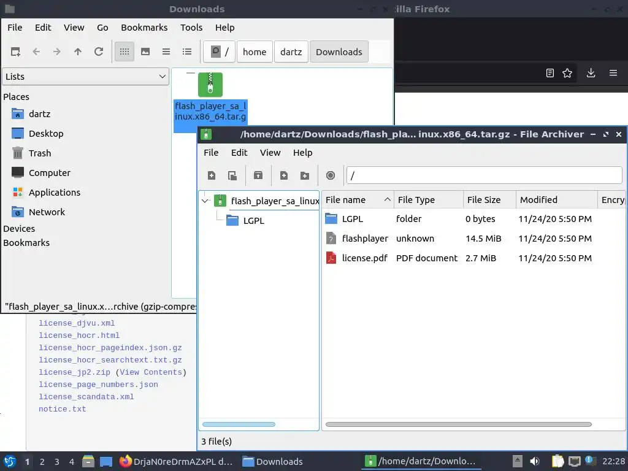
Task: Open the Tools menu in the file manager
Action: [191, 28]
